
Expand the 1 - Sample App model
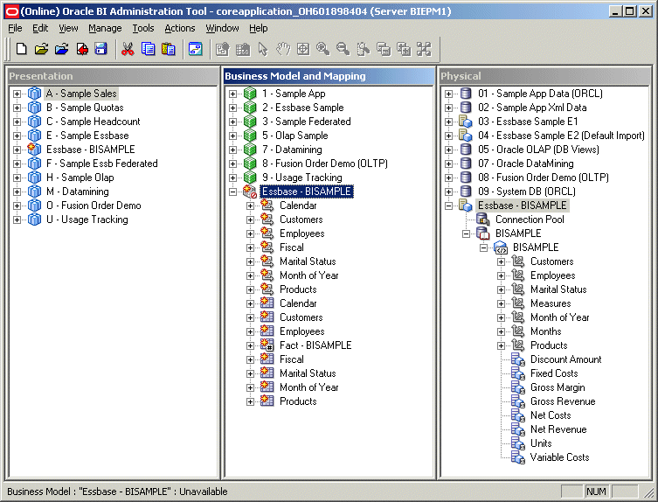point(232,94)
